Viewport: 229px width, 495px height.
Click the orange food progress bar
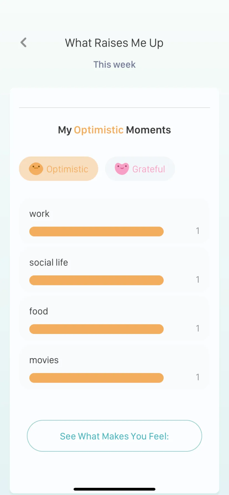coord(97,329)
